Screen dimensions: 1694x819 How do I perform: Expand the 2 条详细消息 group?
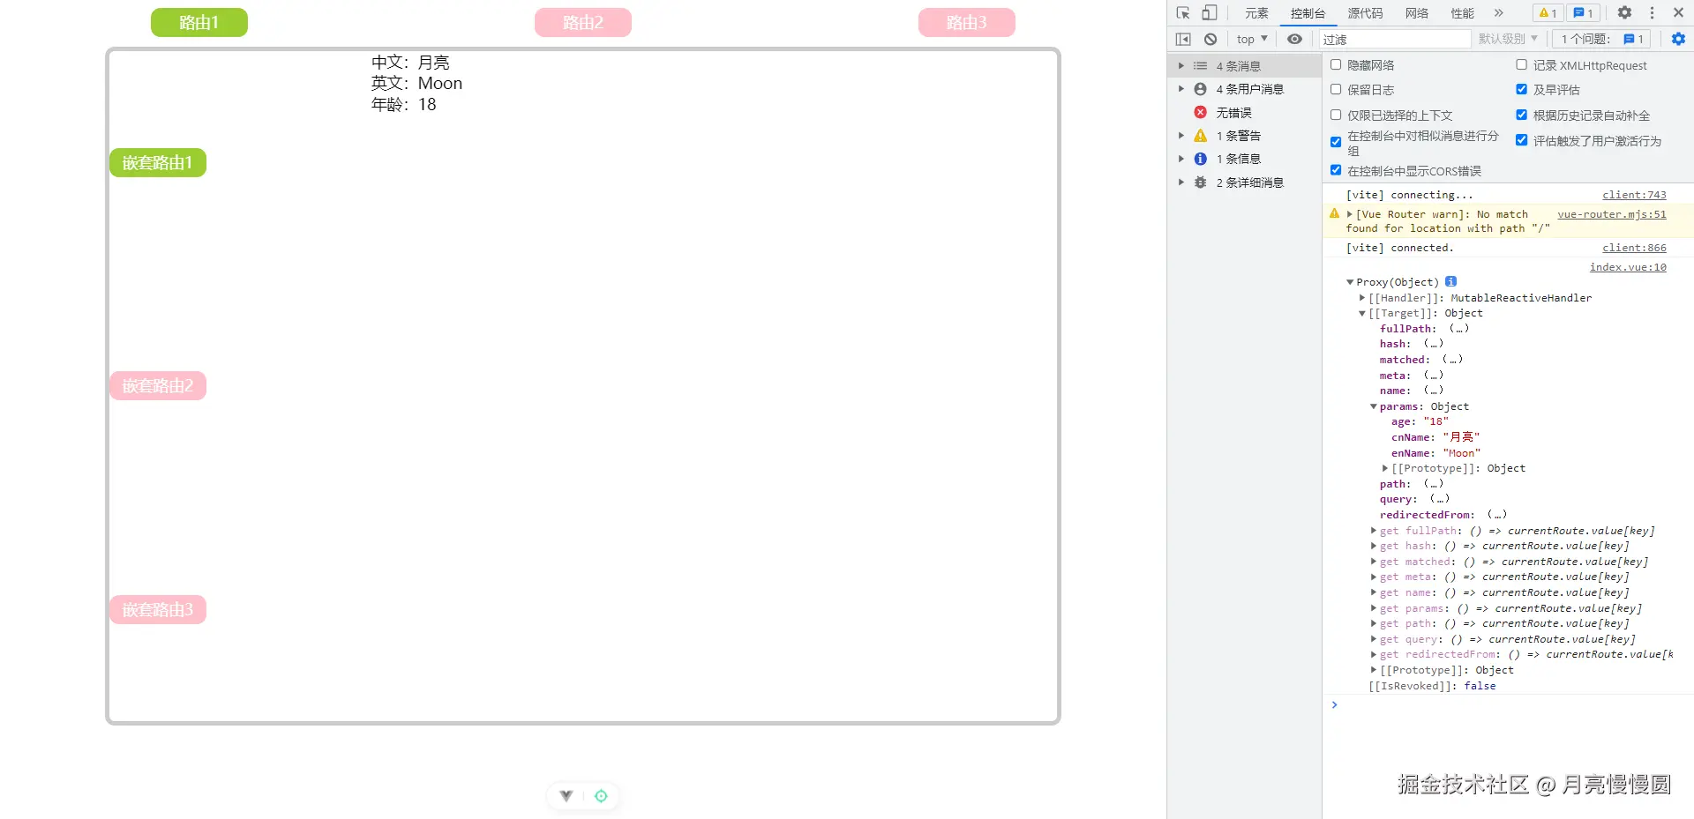tap(1181, 182)
